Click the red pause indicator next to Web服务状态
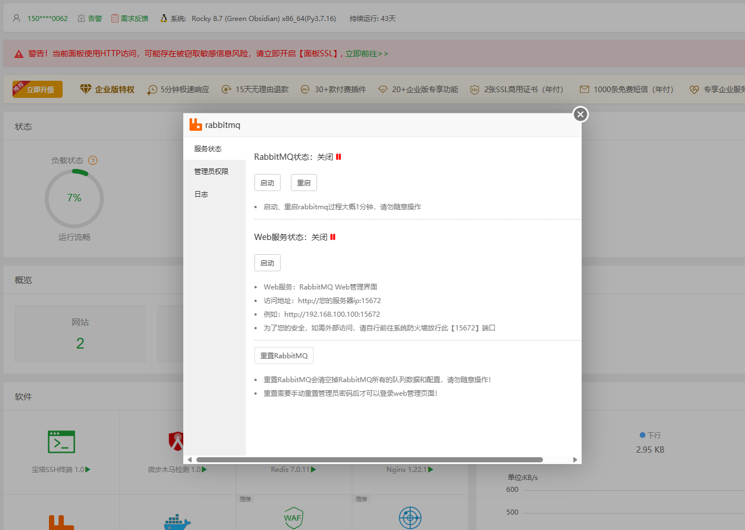This screenshot has width=745, height=530. (333, 237)
